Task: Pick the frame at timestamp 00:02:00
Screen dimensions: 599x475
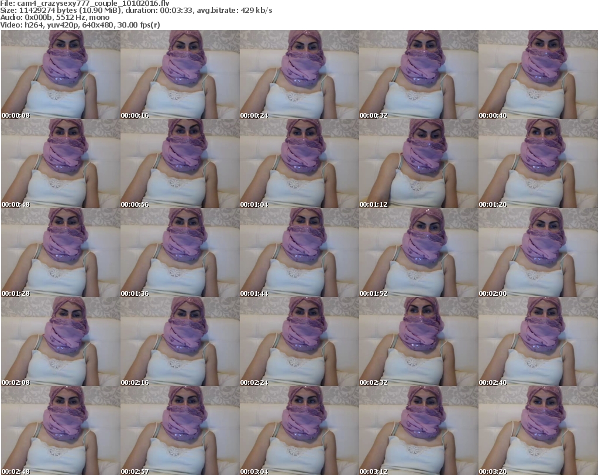Action: (x=538, y=253)
